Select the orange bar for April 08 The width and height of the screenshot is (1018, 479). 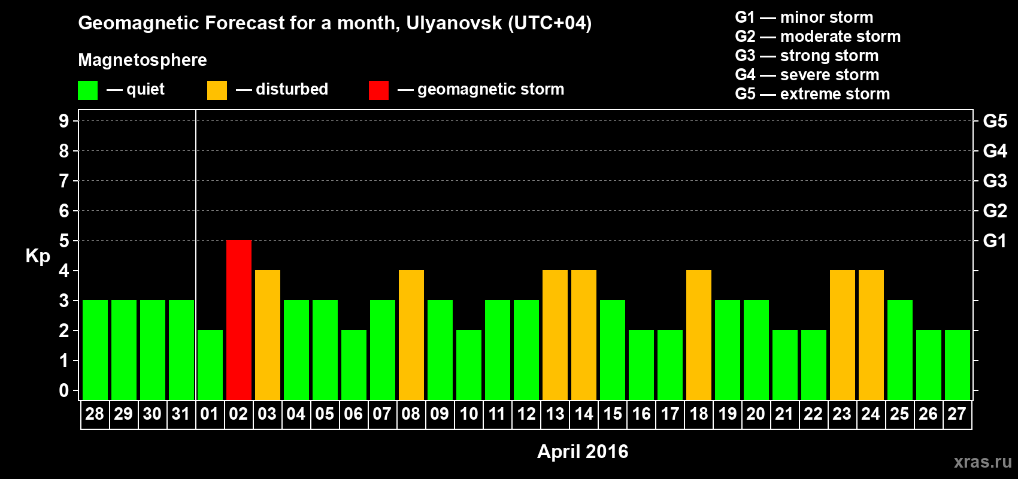click(x=411, y=335)
